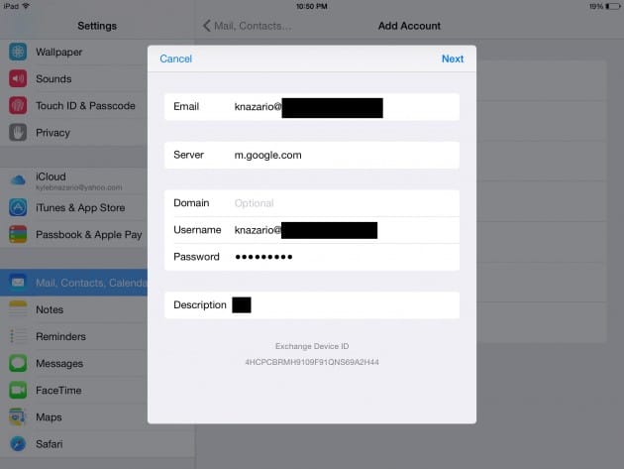Open the Maps icon
Image resolution: width=624 pixels, height=469 pixels.
[18, 416]
